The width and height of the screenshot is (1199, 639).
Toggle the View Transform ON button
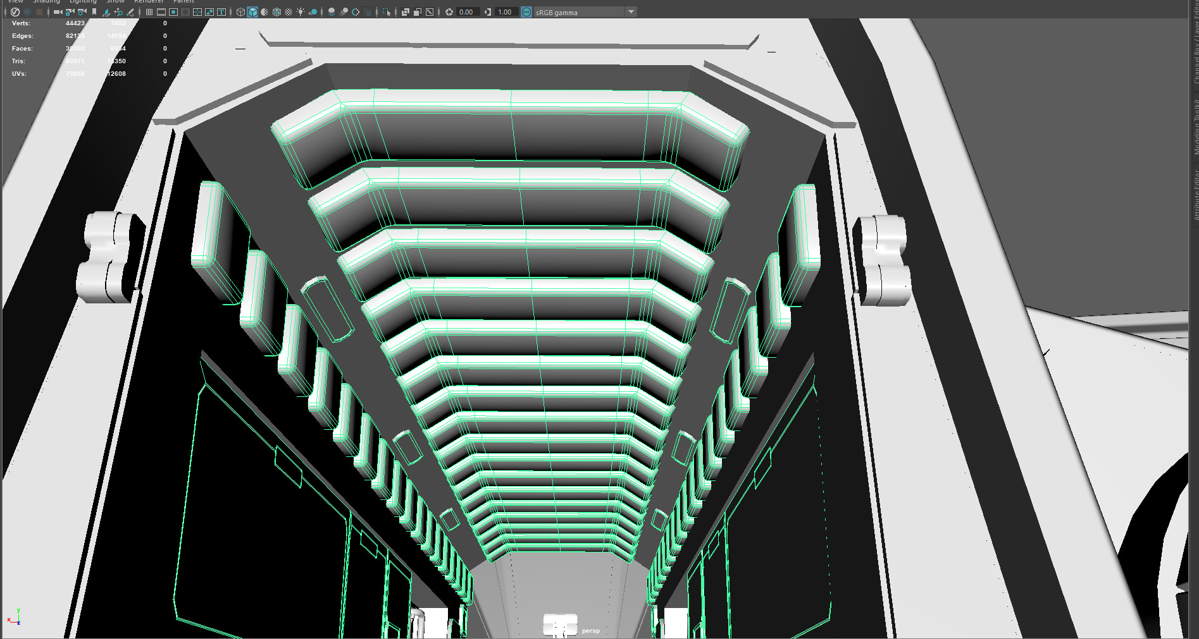click(x=526, y=12)
